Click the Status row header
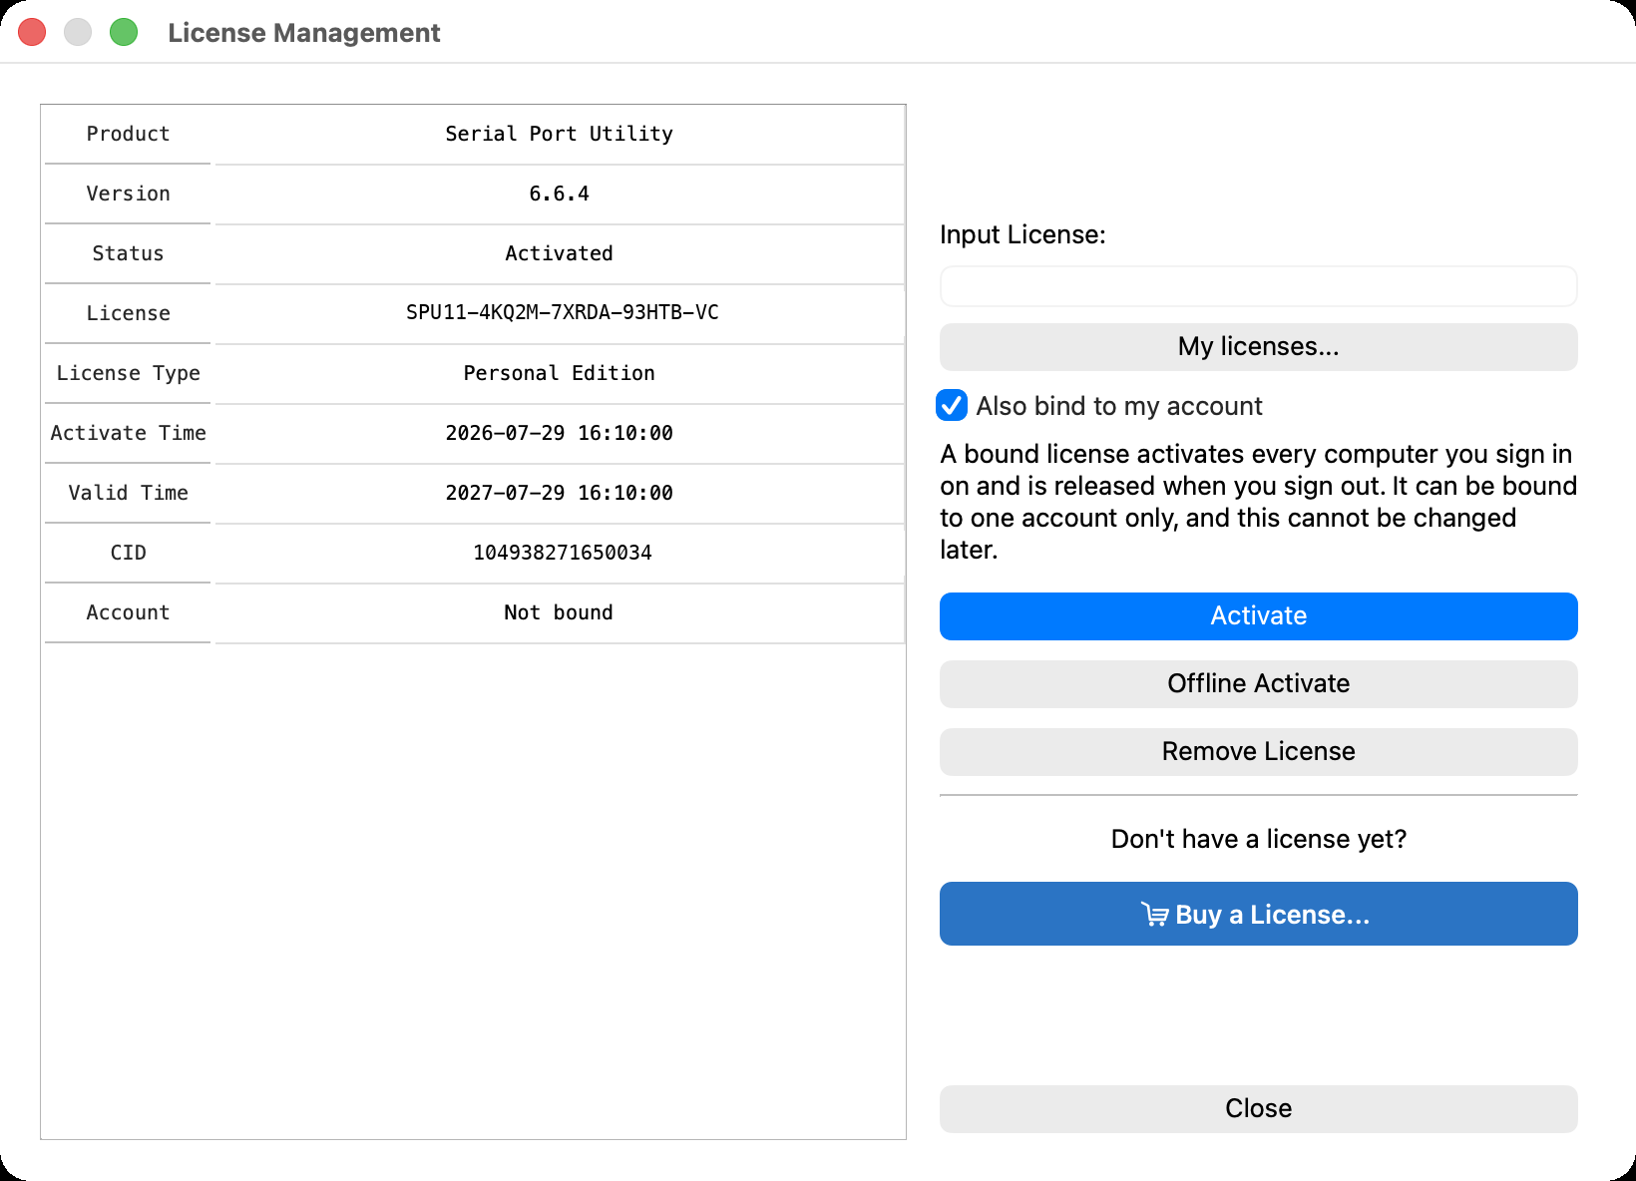 [x=128, y=253]
